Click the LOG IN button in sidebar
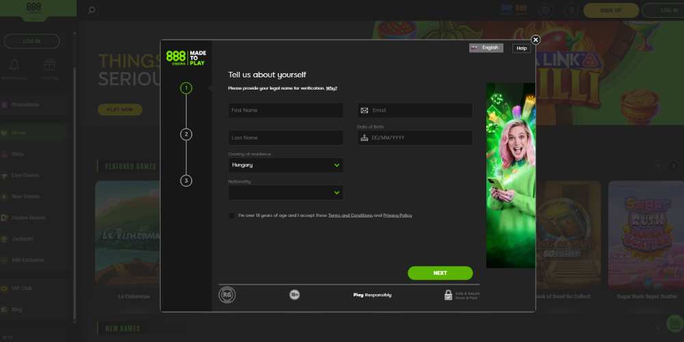The image size is (684, 342). 31,41
